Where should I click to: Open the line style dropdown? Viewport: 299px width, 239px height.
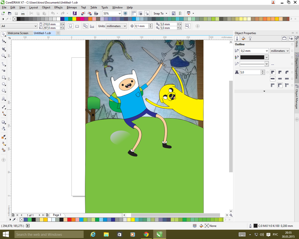[267, 64]
